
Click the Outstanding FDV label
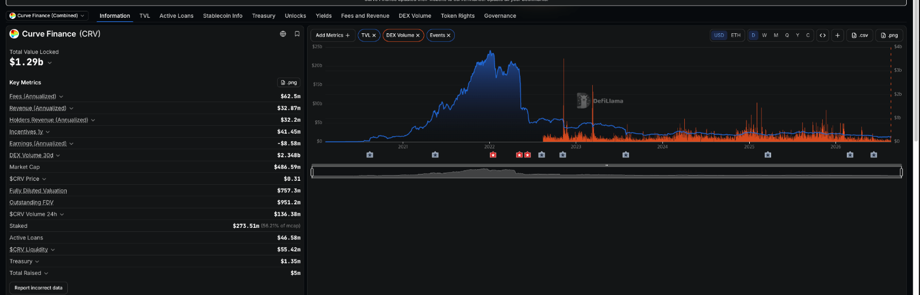32,203
